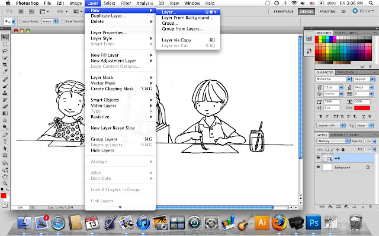Open the layer Opacity slider dropdown
The image size is (379, 236).
point(374,142)
